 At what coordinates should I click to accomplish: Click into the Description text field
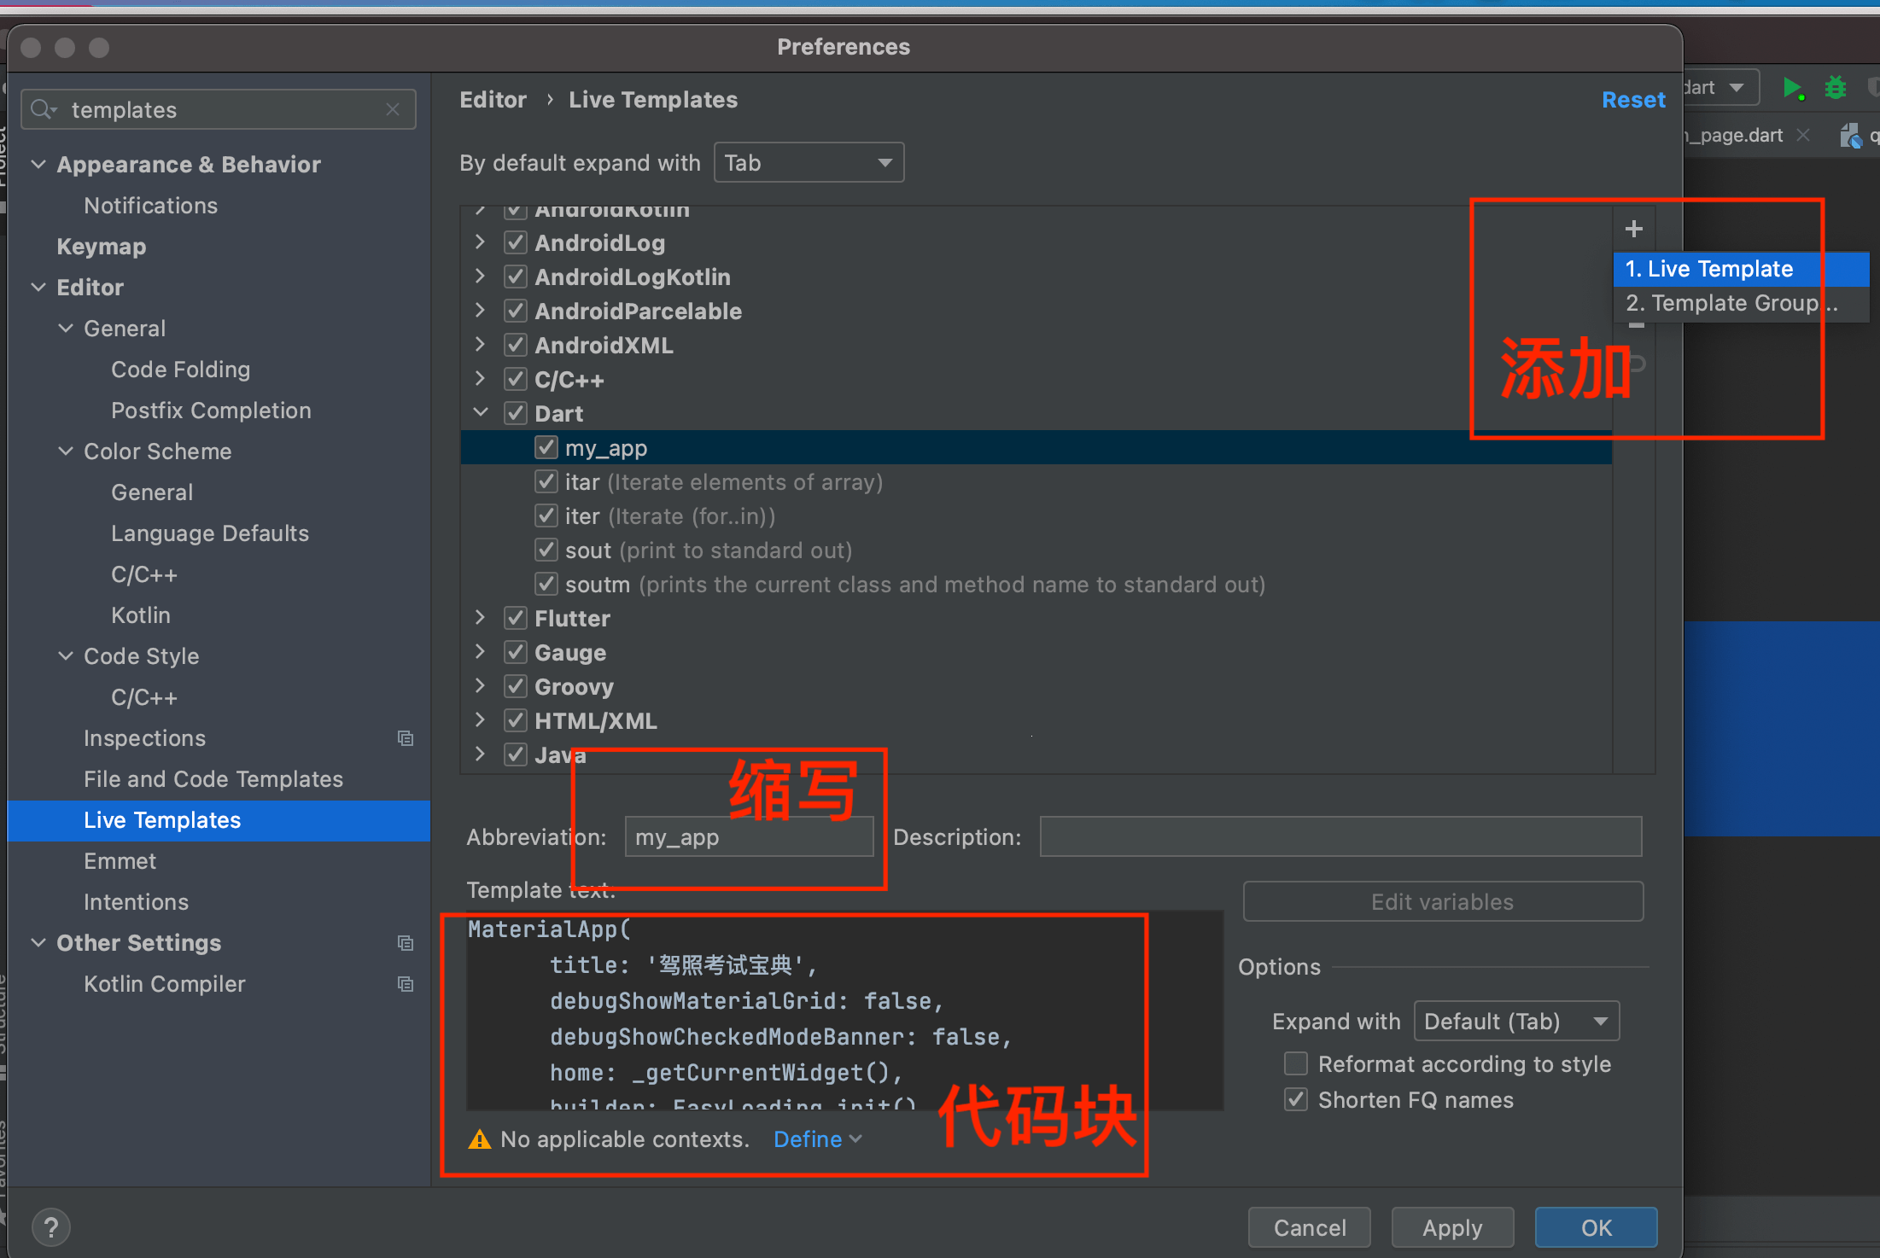[x=1340, y=836]
